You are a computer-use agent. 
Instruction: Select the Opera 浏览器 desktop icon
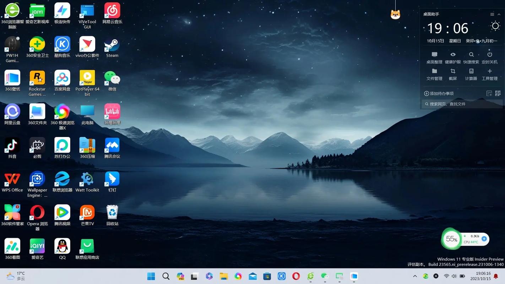click(x=37, y=218)
